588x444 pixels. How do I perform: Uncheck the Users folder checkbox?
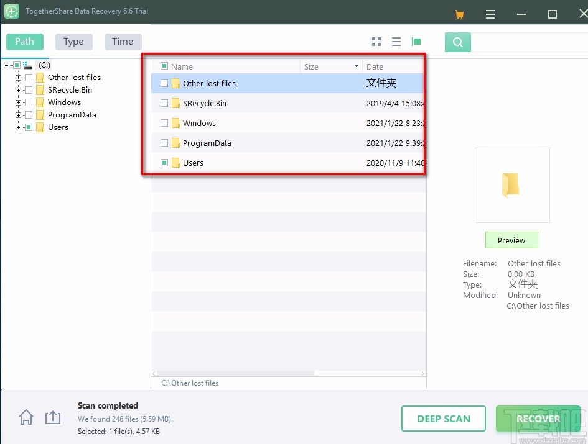click(164, 163)
